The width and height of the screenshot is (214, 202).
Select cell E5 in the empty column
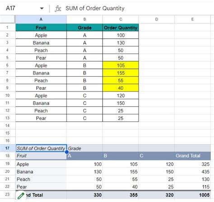pos(192,58)
